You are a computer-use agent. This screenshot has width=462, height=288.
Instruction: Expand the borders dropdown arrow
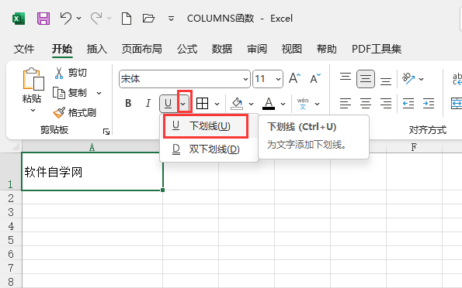(217, 104)
